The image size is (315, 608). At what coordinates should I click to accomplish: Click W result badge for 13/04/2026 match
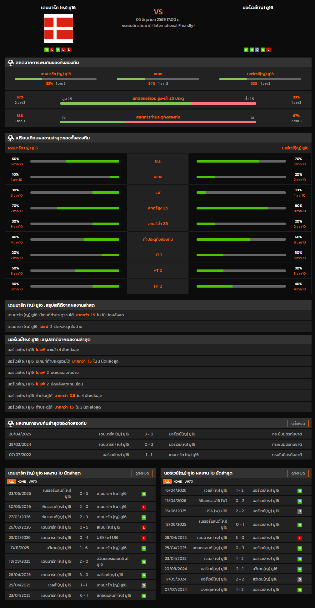(300, 501)
